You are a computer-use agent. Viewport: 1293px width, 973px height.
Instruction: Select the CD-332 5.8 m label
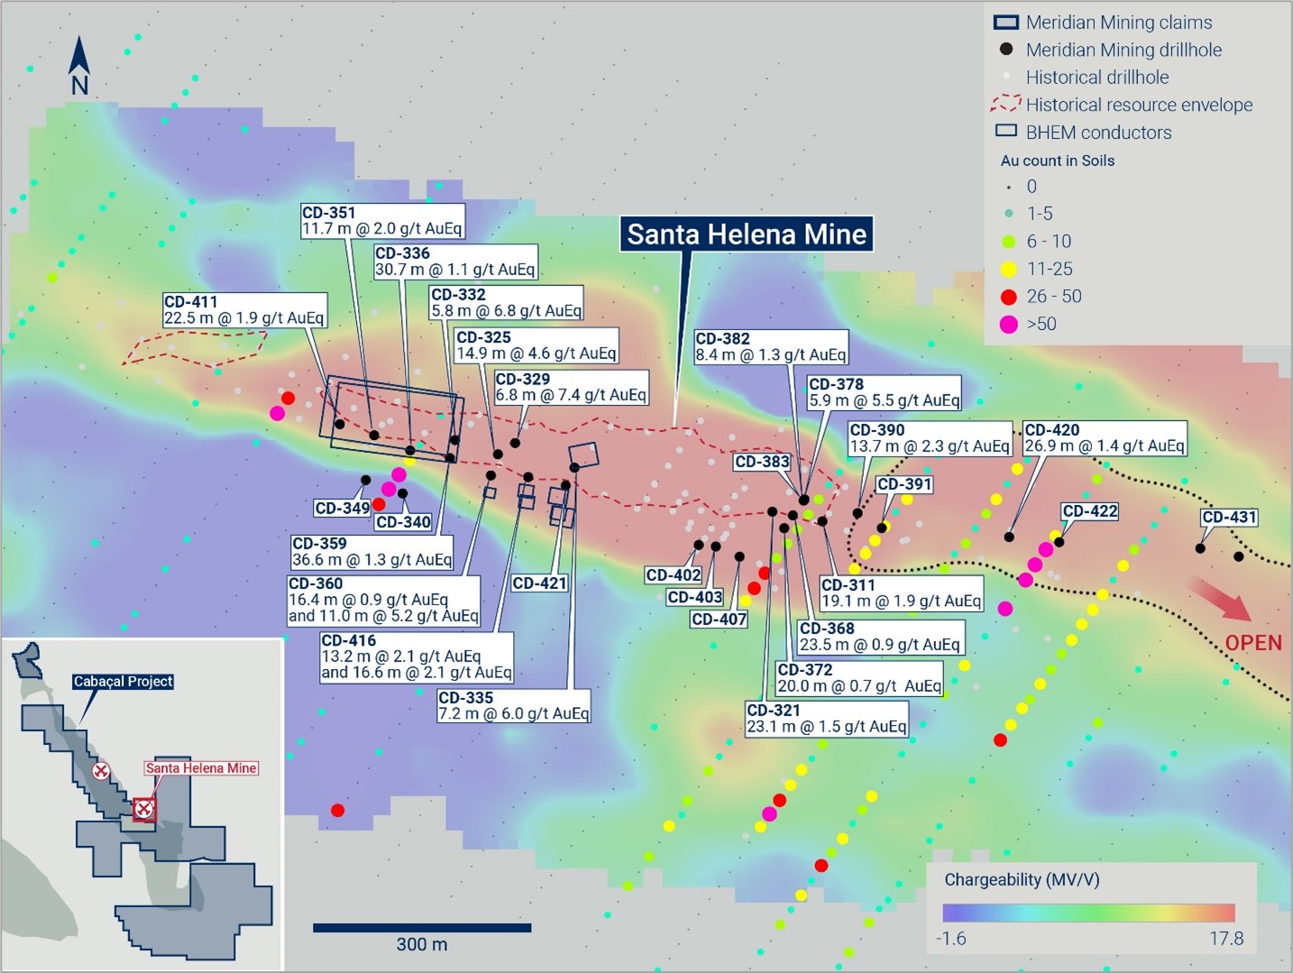(506, 303)
